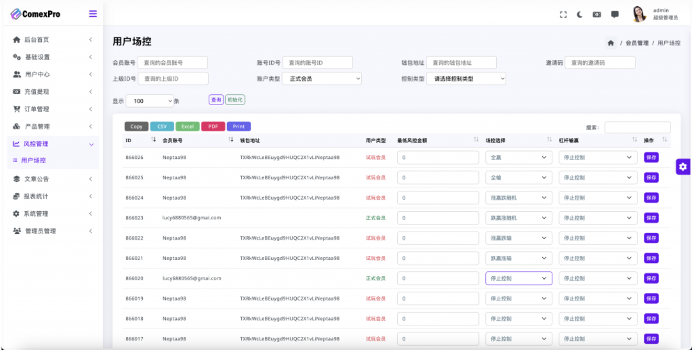
Task: Open the admin avatar profile menu
Action: [x=639, y=14]
